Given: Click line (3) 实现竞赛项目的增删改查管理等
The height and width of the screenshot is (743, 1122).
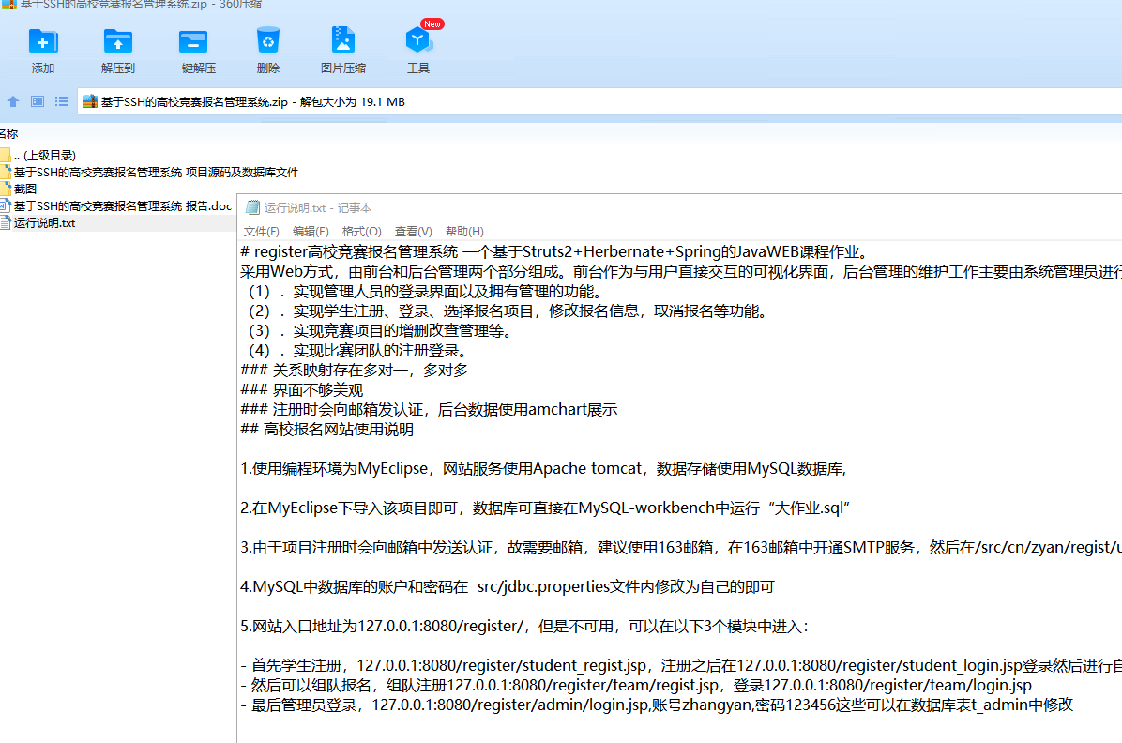Looking at the screenshot, I should tap(380, 331).
